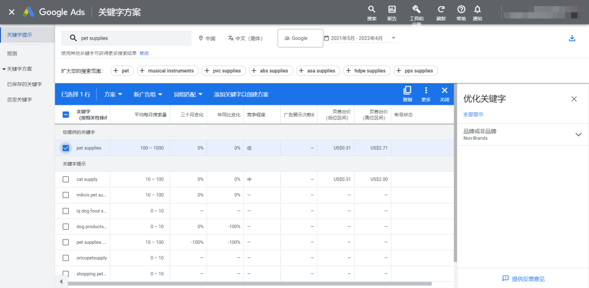The image size is (589, 288).
Task: Sort by 三个月变化 column header
Action: 192,115
